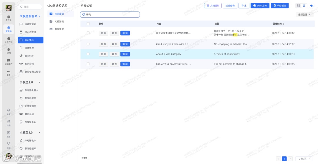The height and width of the screenshot is (164, 318).
Task: Open the 工作台 workbench icon
Action: point(9,18)
